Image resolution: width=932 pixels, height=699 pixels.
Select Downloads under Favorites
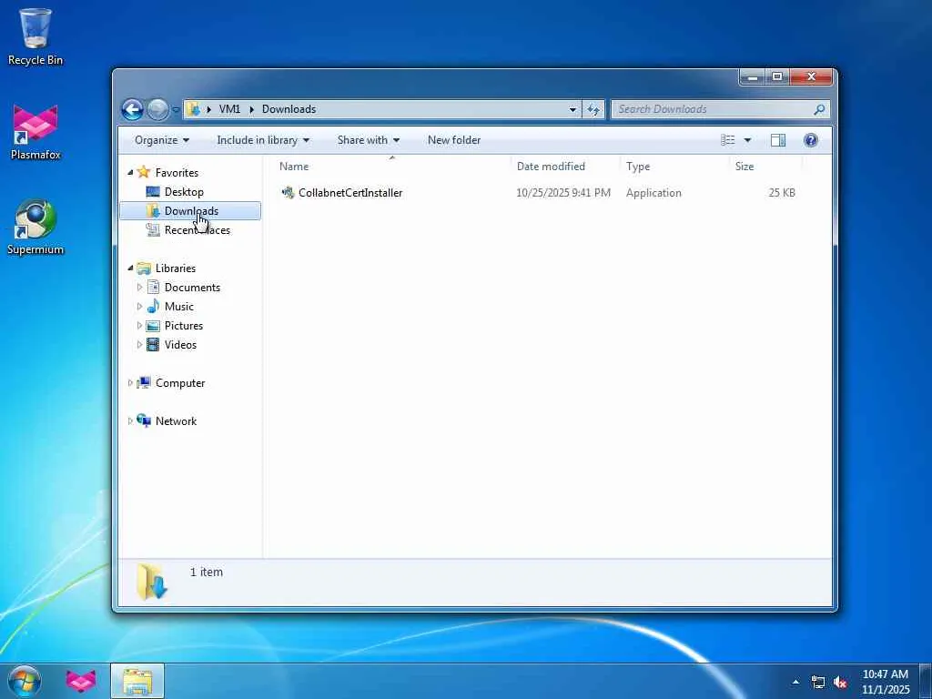click(191, 211)
